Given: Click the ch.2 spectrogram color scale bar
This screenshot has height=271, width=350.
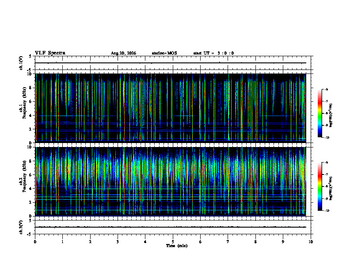Looking at the screenshot, I should [x=320, y=186].
